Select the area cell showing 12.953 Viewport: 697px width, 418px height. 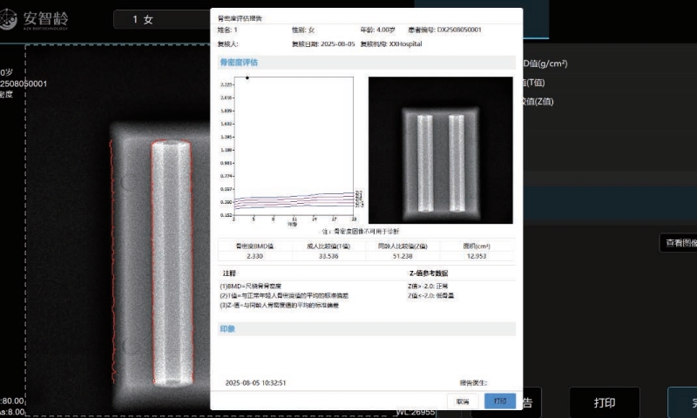477,257
